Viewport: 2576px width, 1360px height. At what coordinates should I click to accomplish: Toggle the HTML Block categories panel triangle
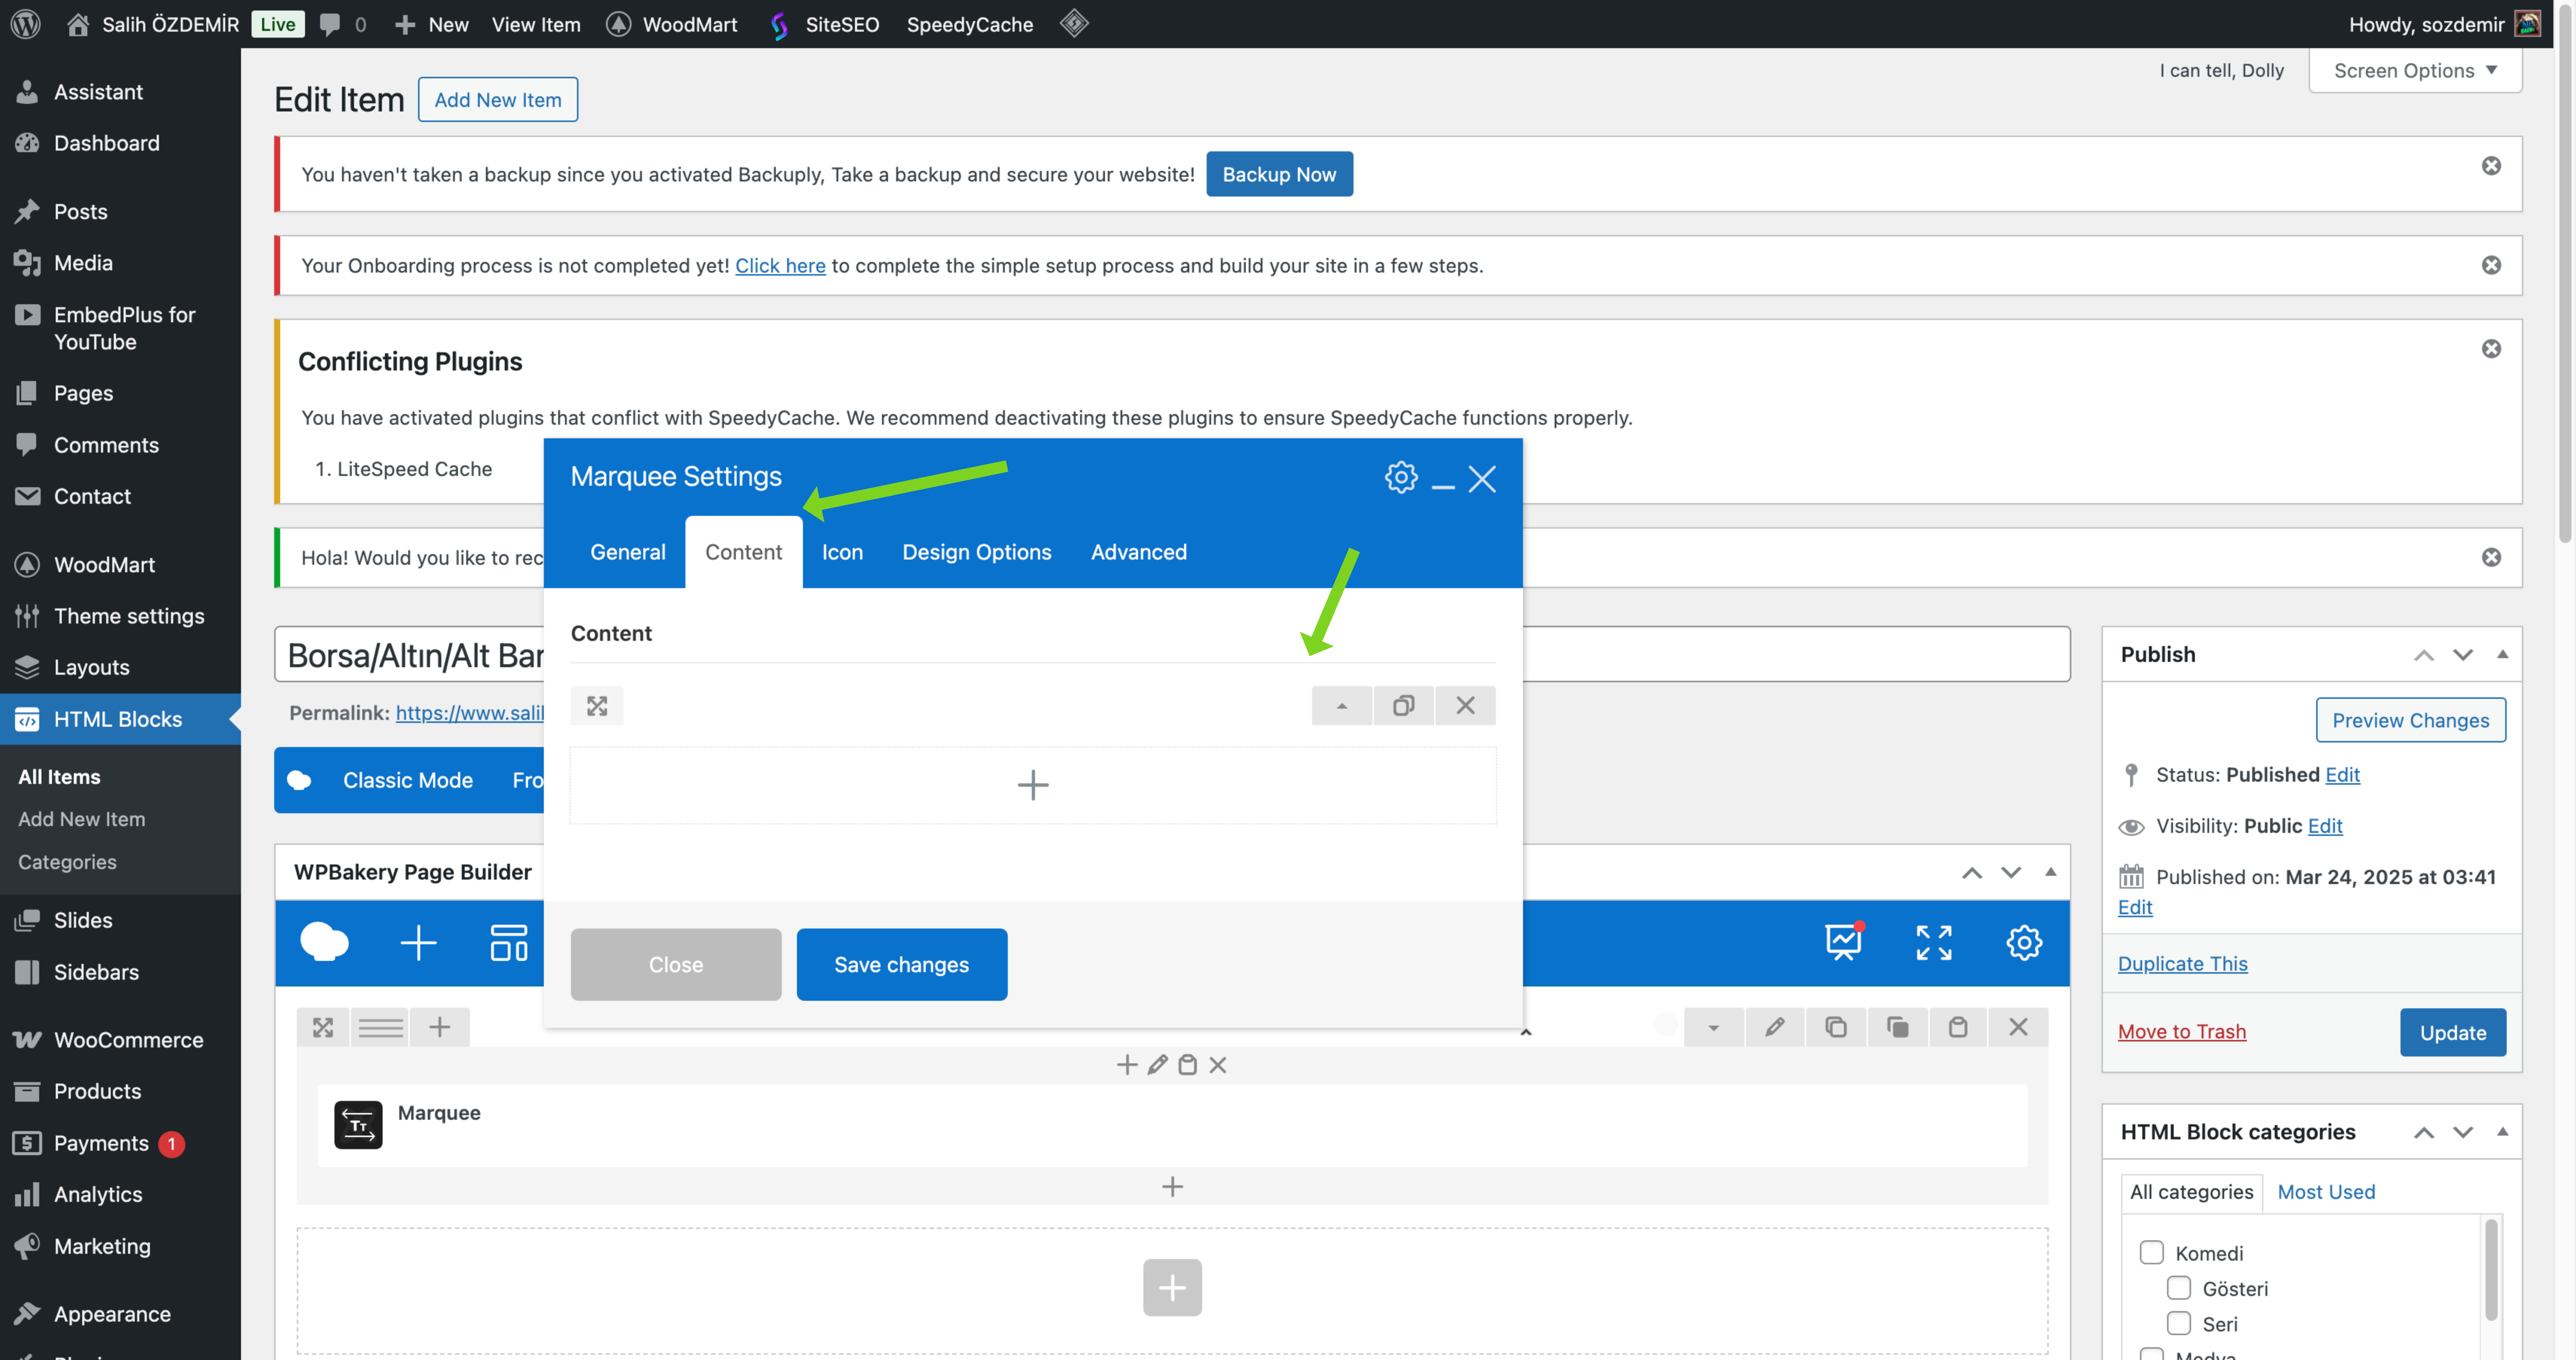click(2502, 1132)
